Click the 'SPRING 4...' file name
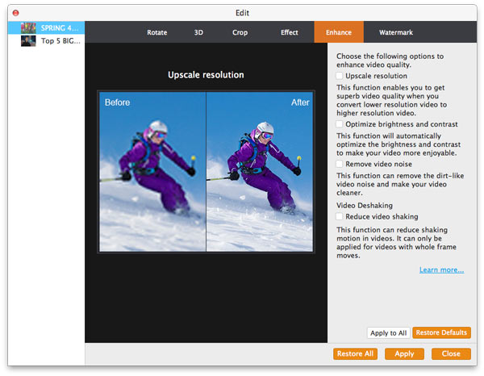The height and width of the screenshot is (376, 484). [60, 27]
